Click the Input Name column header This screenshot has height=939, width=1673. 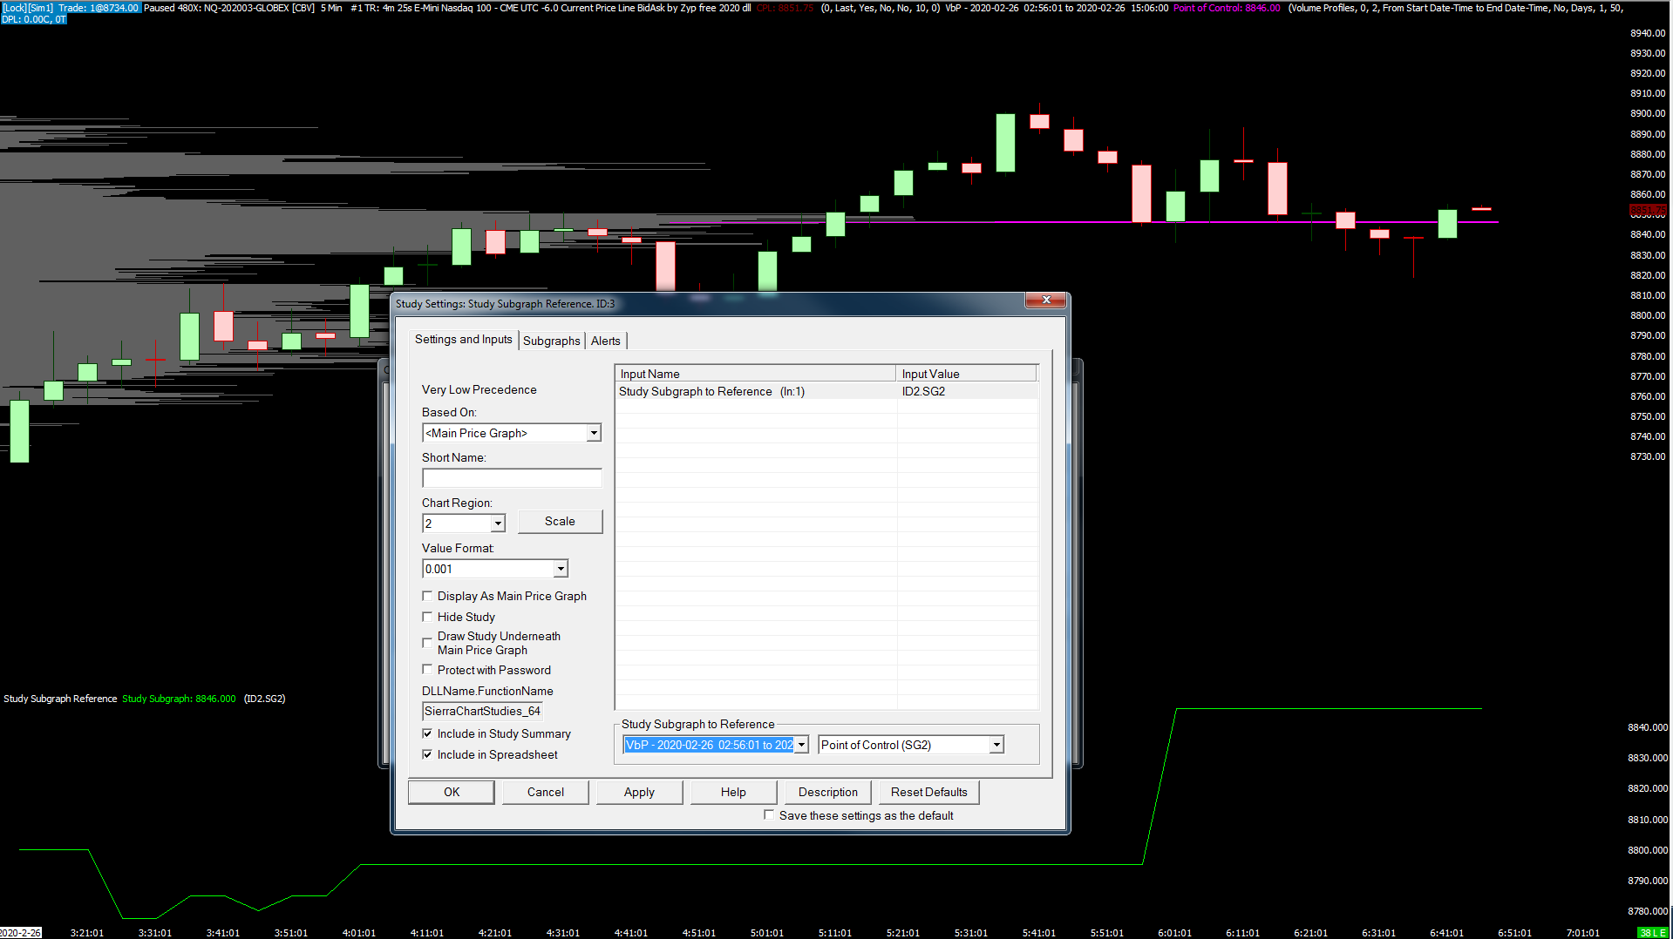(x=755, y=374)
